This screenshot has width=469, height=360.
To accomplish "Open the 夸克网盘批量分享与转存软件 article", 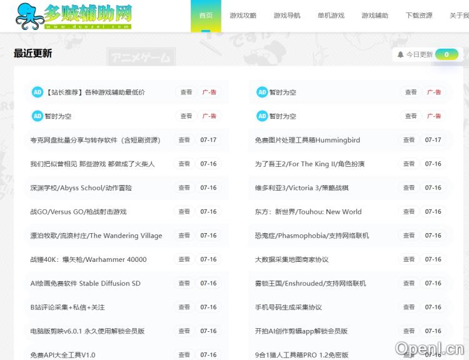I will point(95,140).
